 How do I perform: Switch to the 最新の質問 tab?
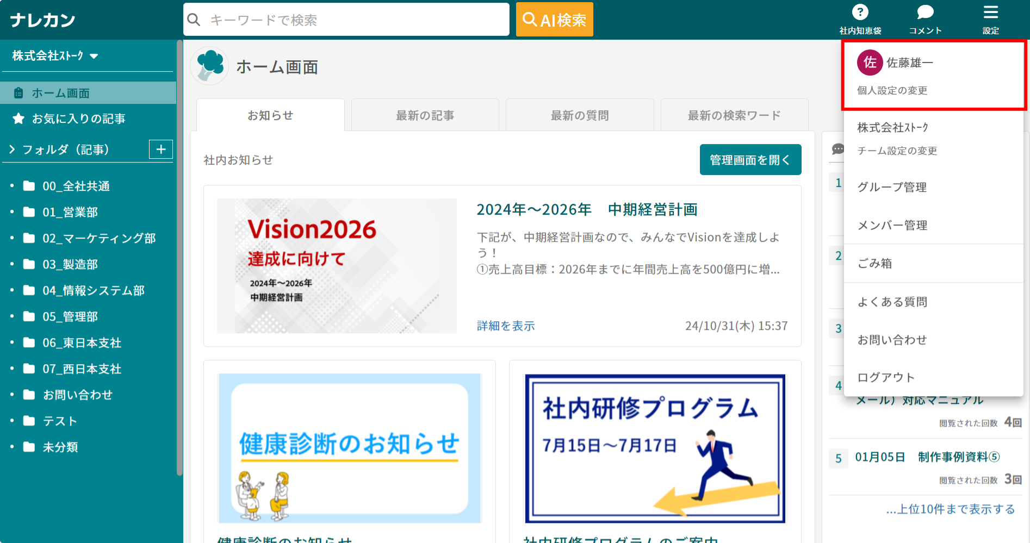click(x=579, y=115)
